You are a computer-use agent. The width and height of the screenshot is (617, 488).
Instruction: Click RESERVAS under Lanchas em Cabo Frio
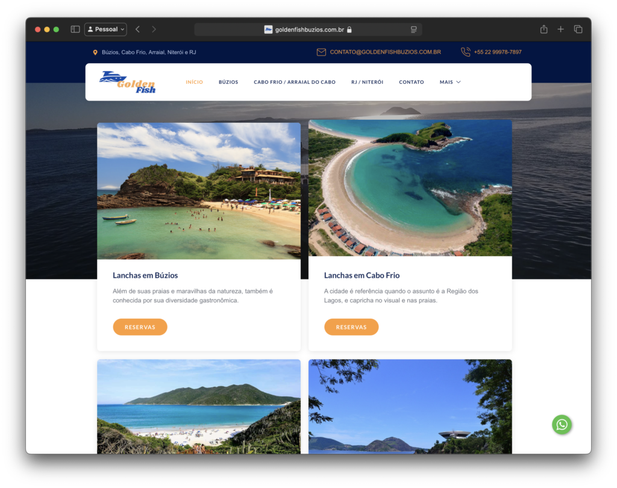(351, 327)
